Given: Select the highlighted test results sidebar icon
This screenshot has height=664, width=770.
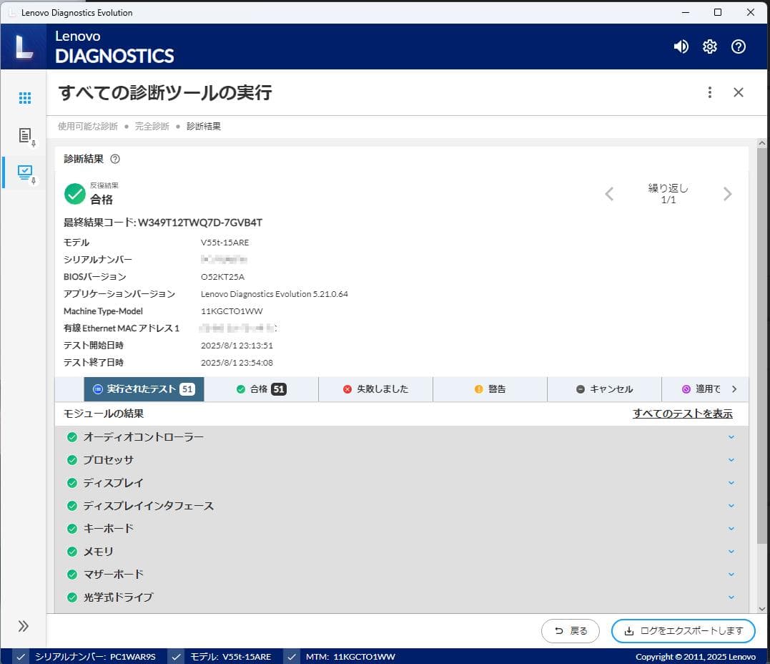Looking at the screenshot, I should point(24,172).
